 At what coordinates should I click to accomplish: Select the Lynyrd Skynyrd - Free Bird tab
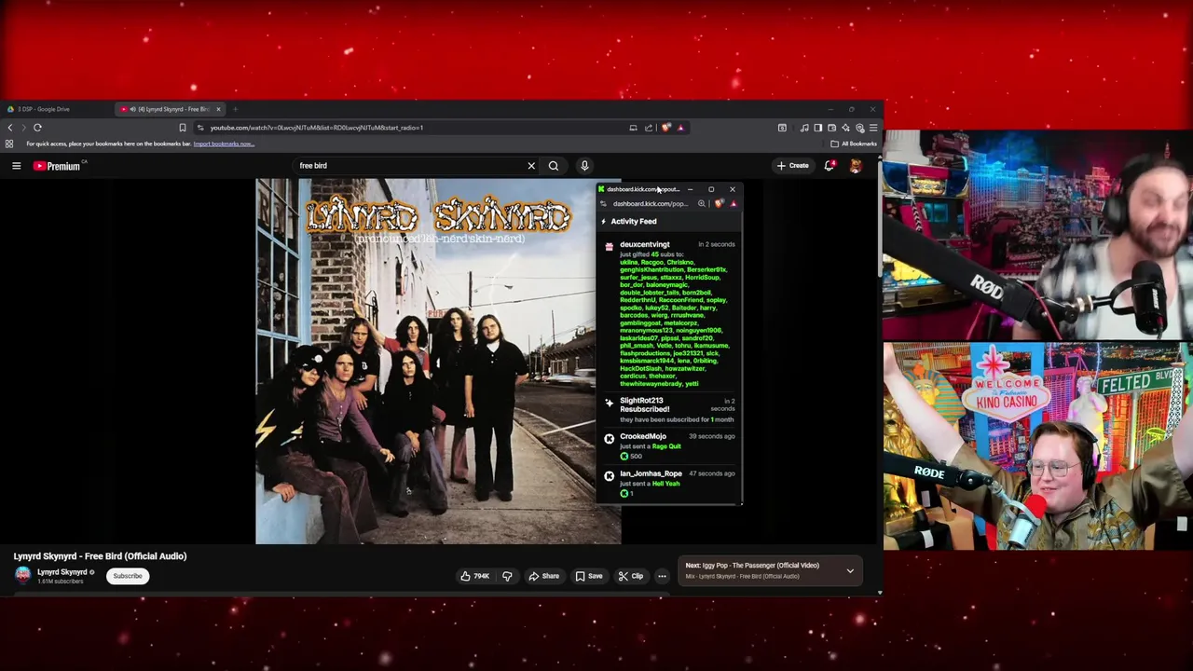[x=169, y=109]
